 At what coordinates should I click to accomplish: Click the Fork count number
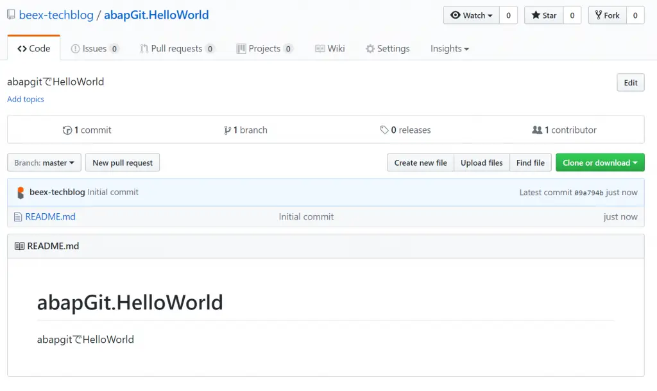coord(635,15)
